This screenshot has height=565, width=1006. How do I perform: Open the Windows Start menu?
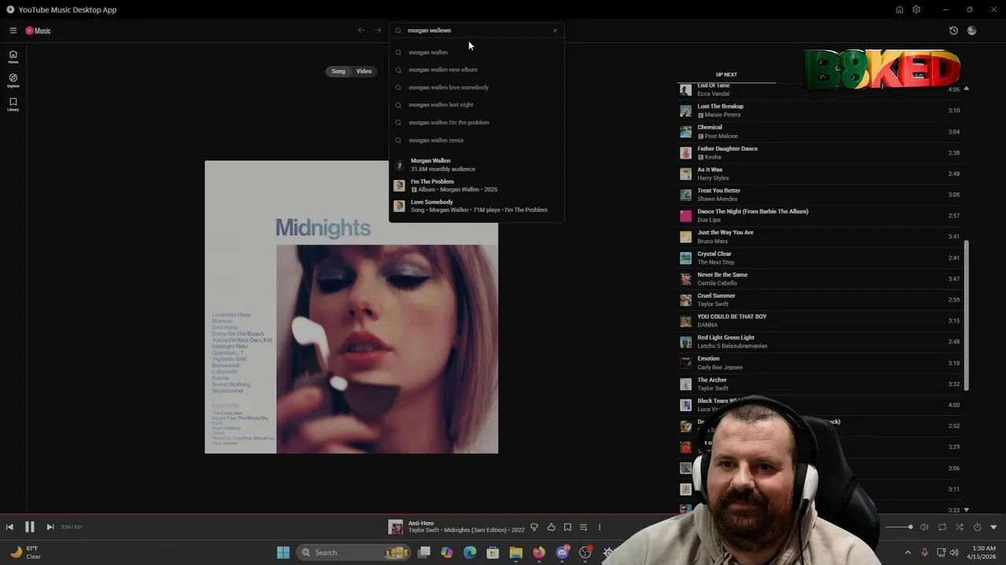283,552
